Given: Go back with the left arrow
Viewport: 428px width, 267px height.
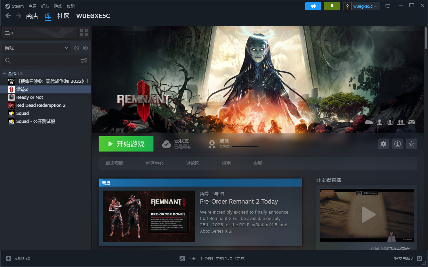Looking at the screenshot, I should pos(8,16).
